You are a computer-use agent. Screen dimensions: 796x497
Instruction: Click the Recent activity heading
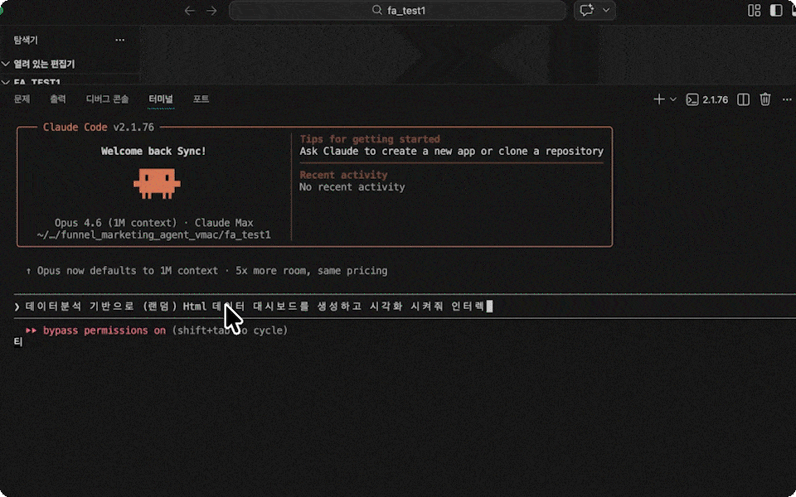pyautogui.click(x=343, y=175)
